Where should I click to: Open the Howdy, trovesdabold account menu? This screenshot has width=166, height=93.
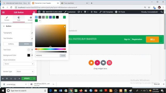pyautogui.click(x=149, y=12)
